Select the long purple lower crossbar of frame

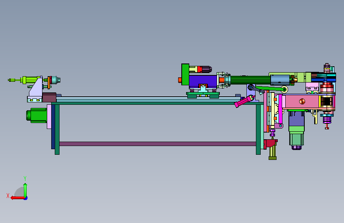tap(158, 144)
